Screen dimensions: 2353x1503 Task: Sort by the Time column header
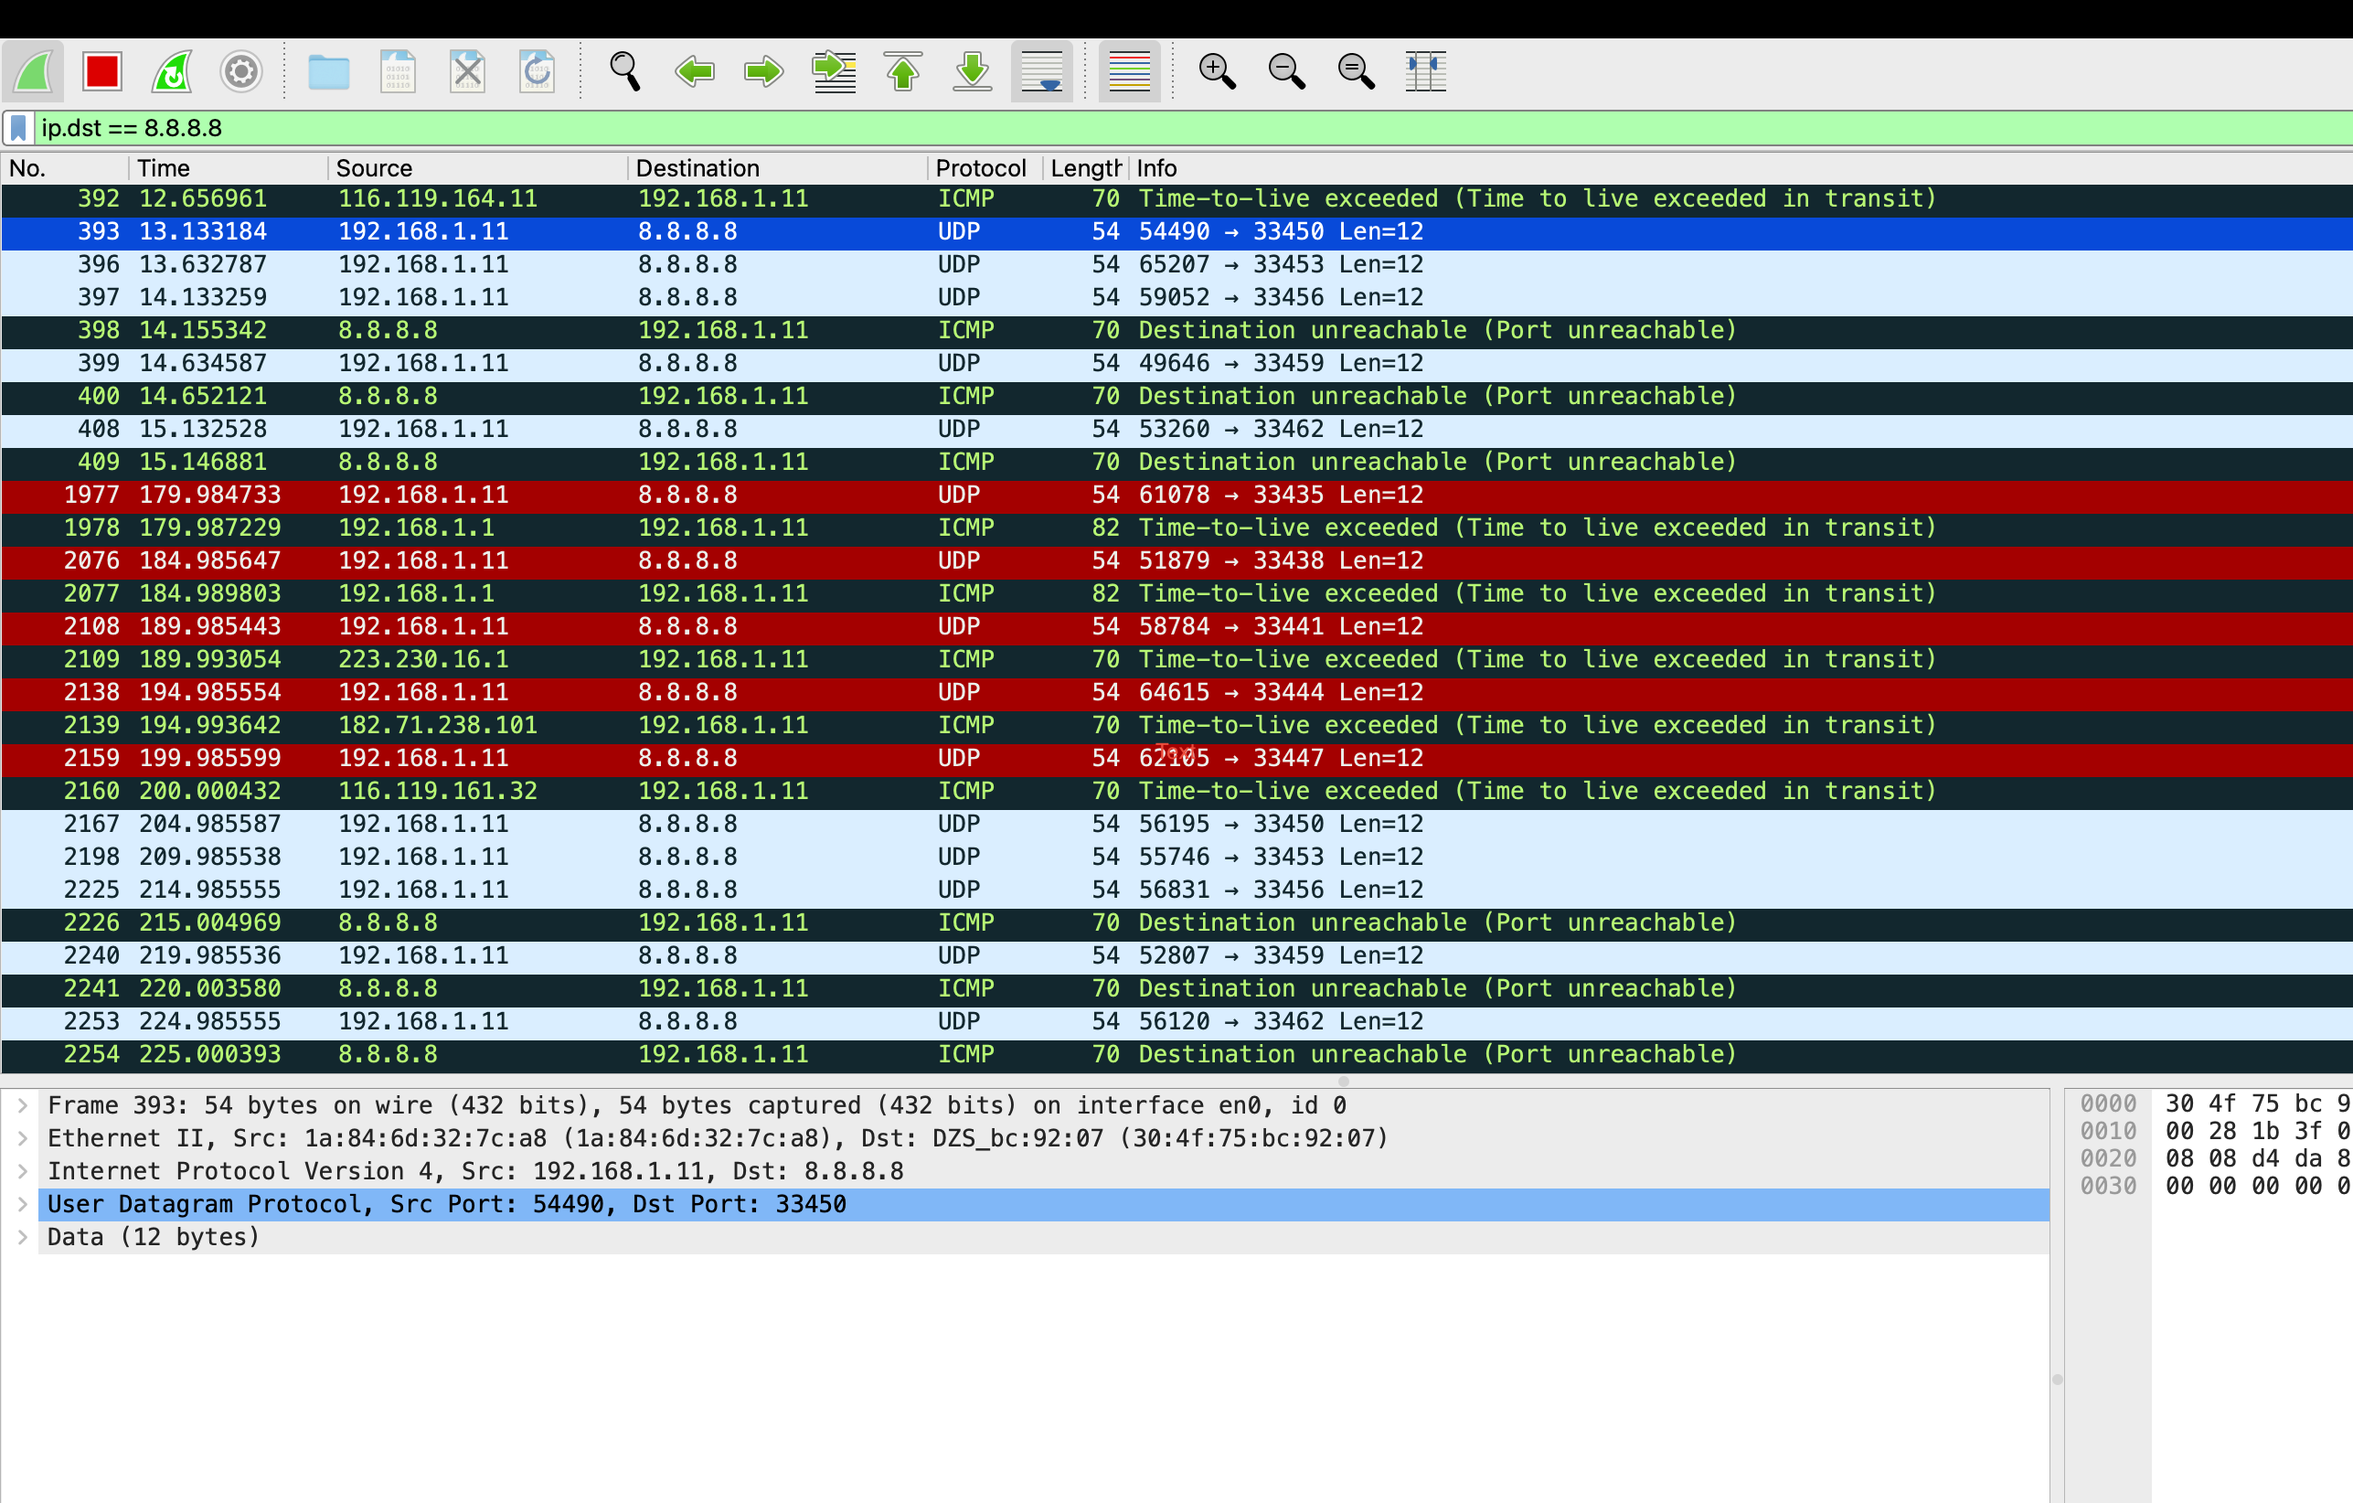coord(229,168)
